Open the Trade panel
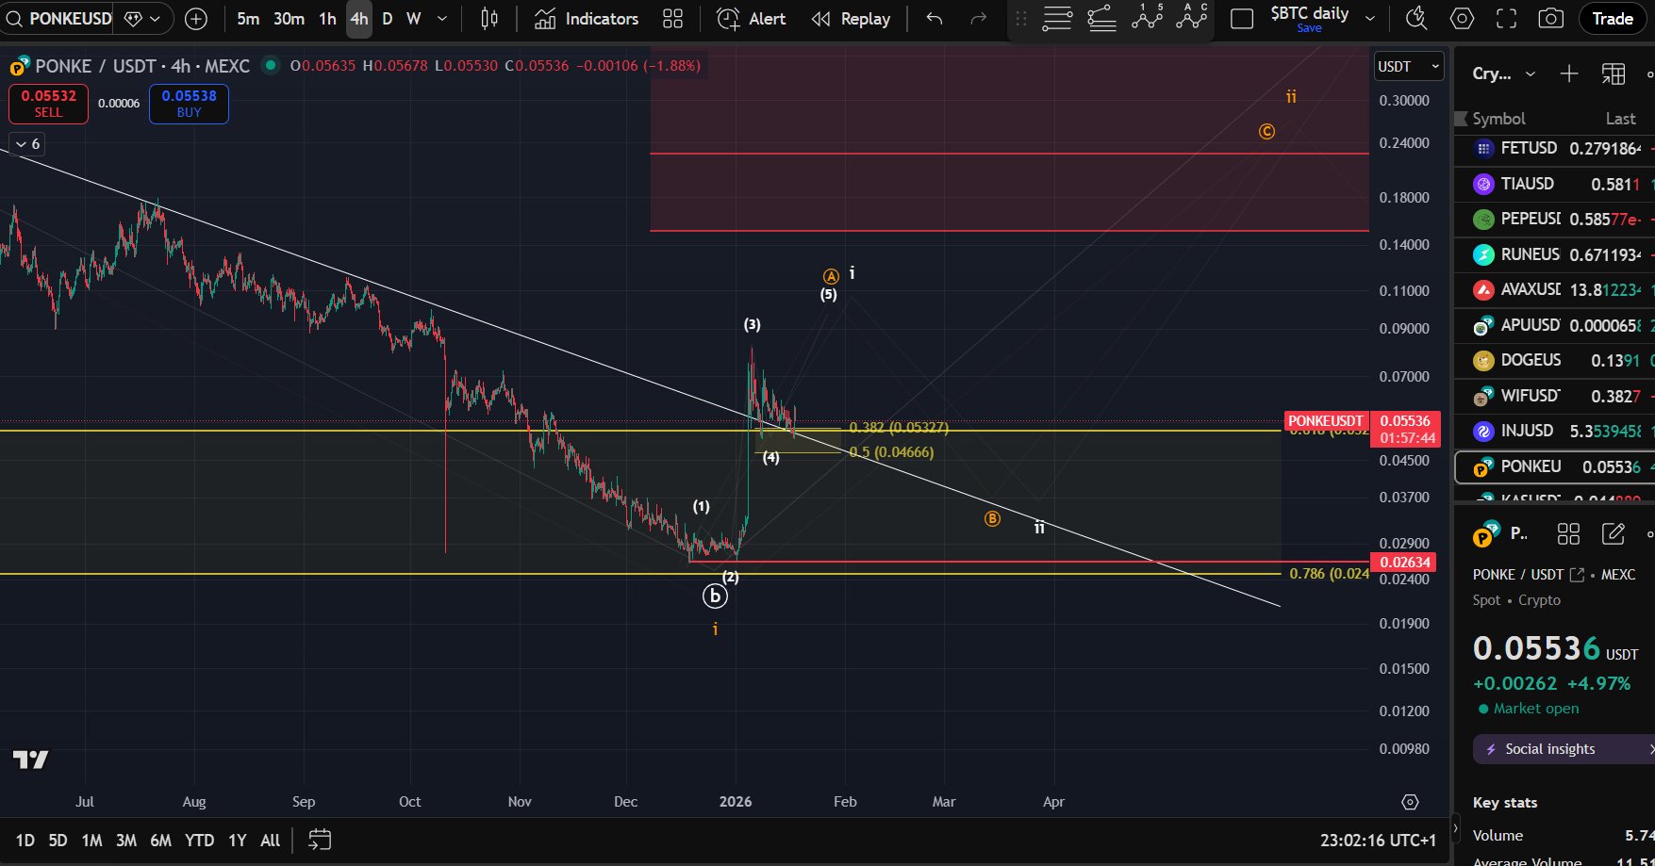Screen dimensions: 1655x866 pyautogui.click(x=1613, y=19)
